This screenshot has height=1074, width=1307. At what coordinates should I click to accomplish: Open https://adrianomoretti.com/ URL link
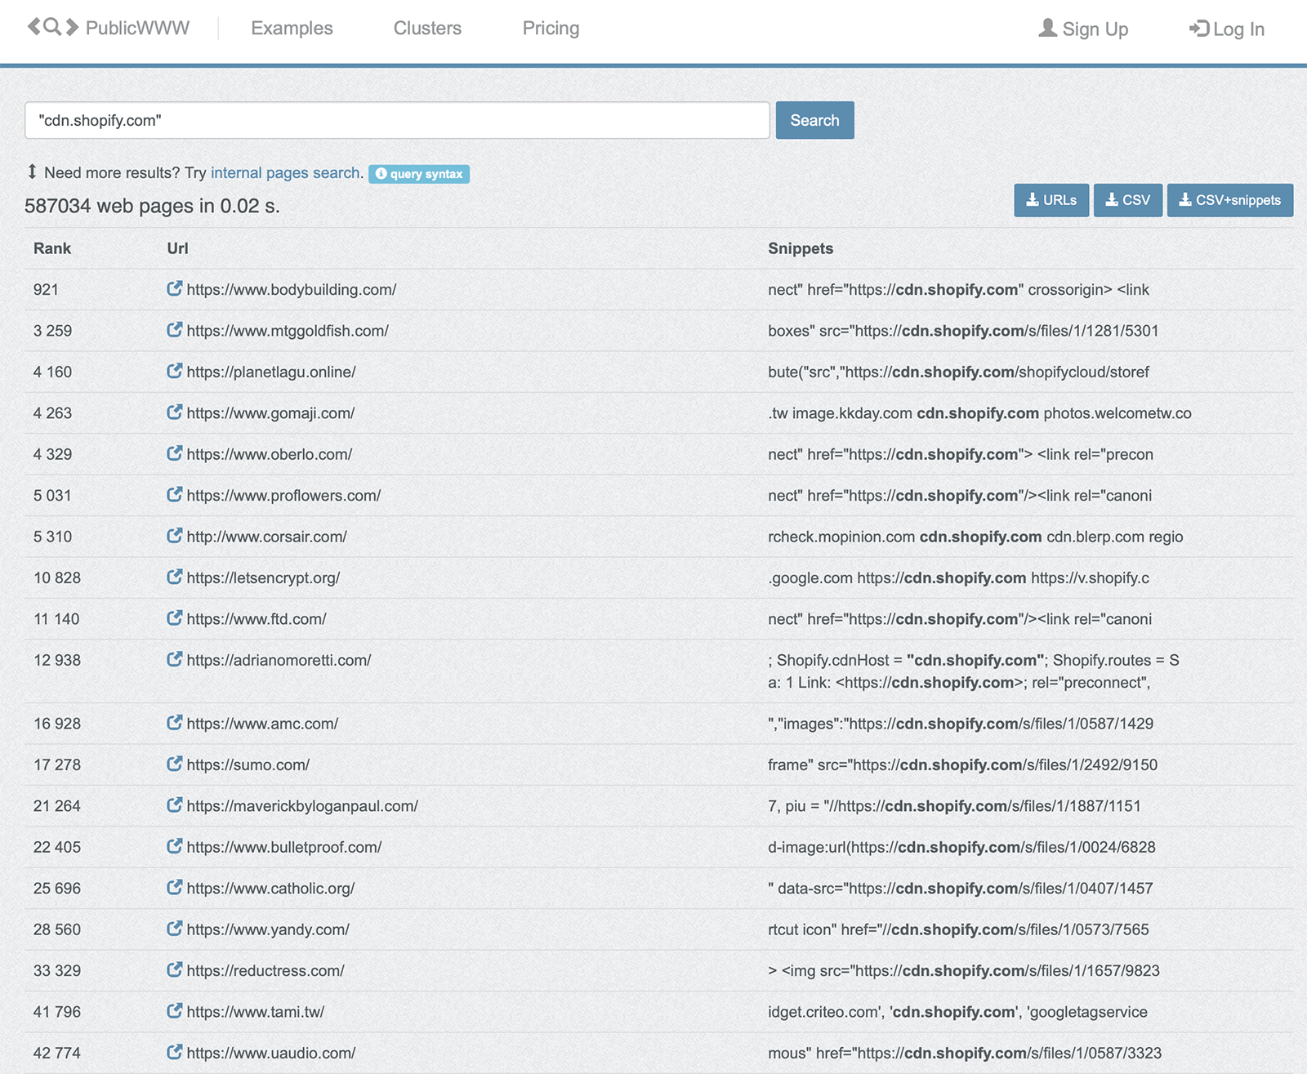tap(279, 660)
